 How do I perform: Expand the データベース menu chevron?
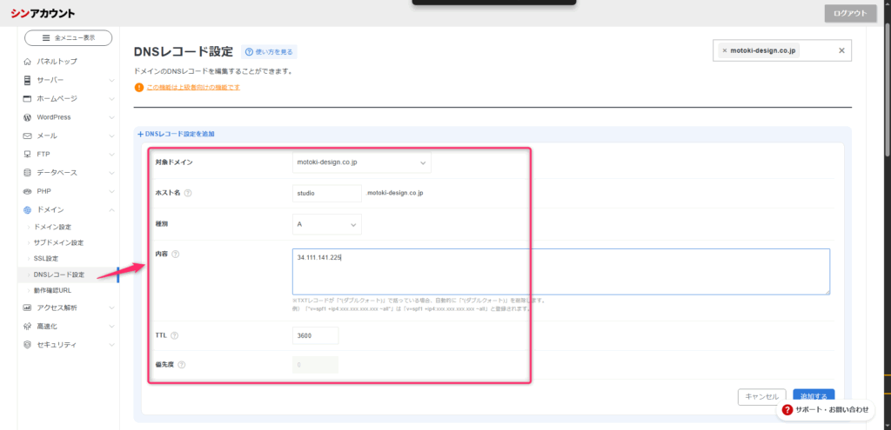tap(111, 173)
